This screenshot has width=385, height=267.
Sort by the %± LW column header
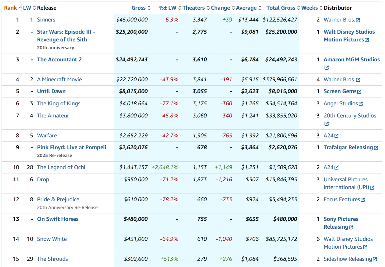pos(170,8)
